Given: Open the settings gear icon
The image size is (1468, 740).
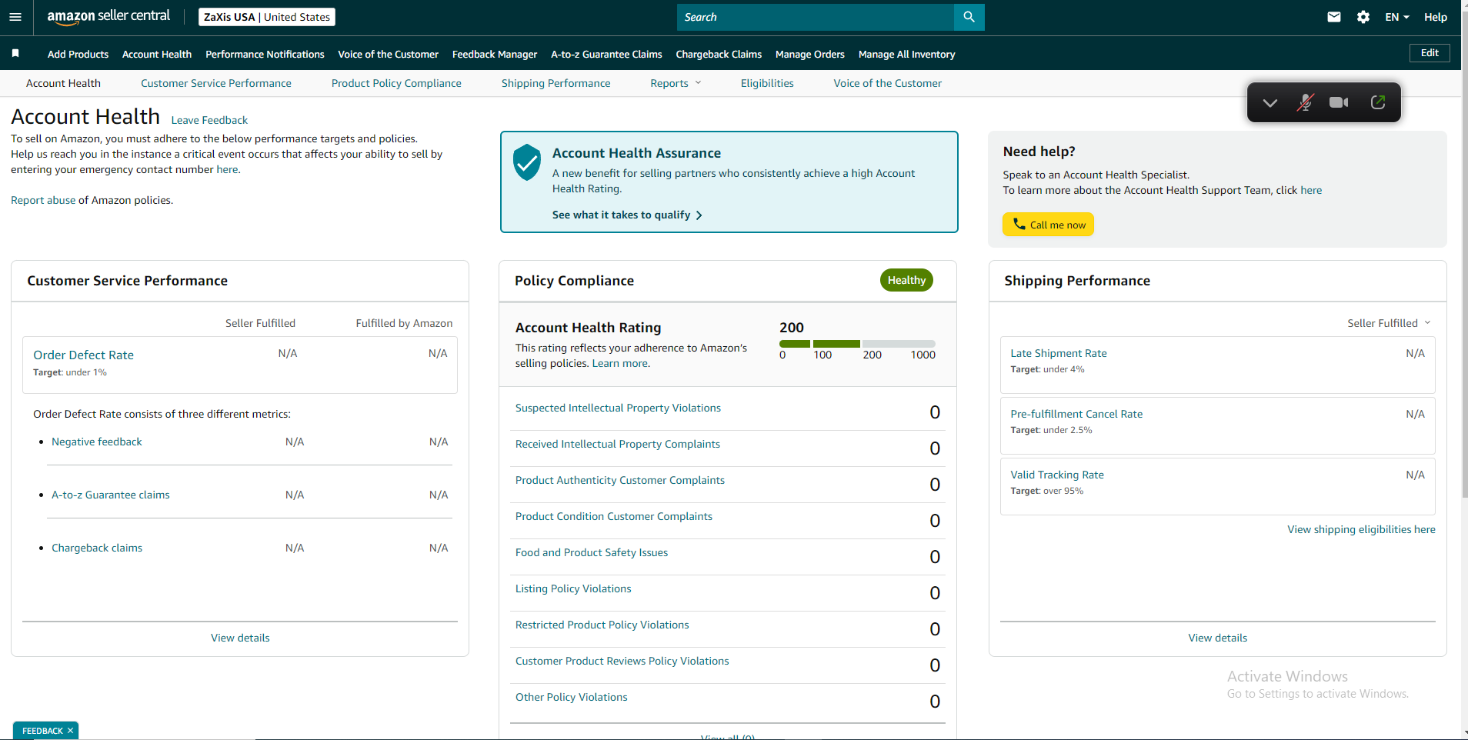Looking at the screenshot, I should [x=1363, y=17].
